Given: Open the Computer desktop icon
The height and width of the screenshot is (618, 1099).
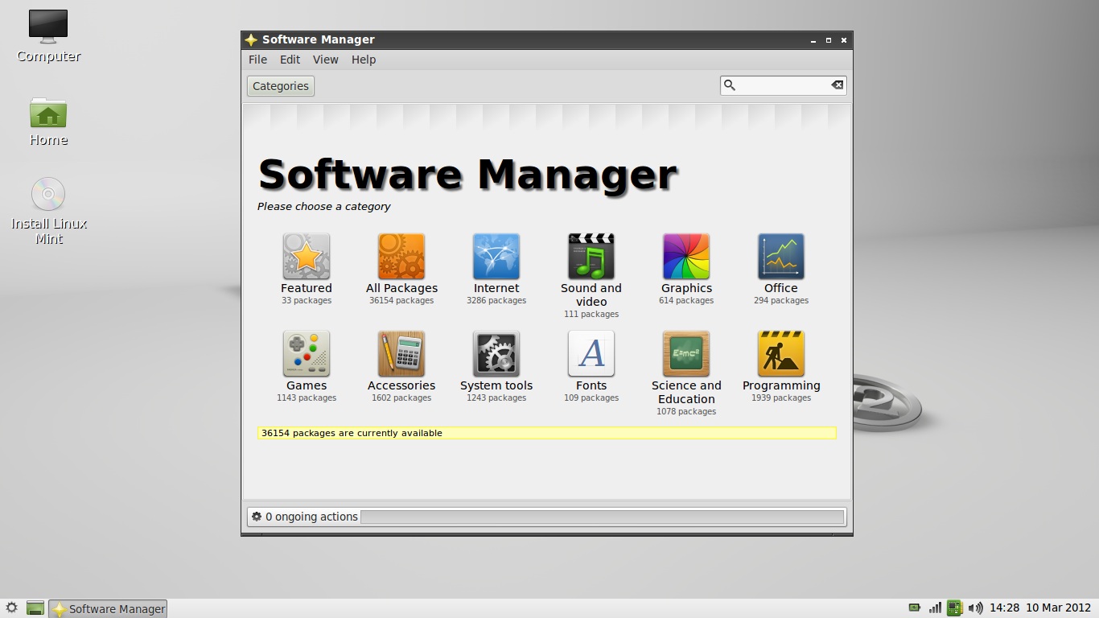Looking at the screenshot, I should pyautogui.click(x=48, y=27).
